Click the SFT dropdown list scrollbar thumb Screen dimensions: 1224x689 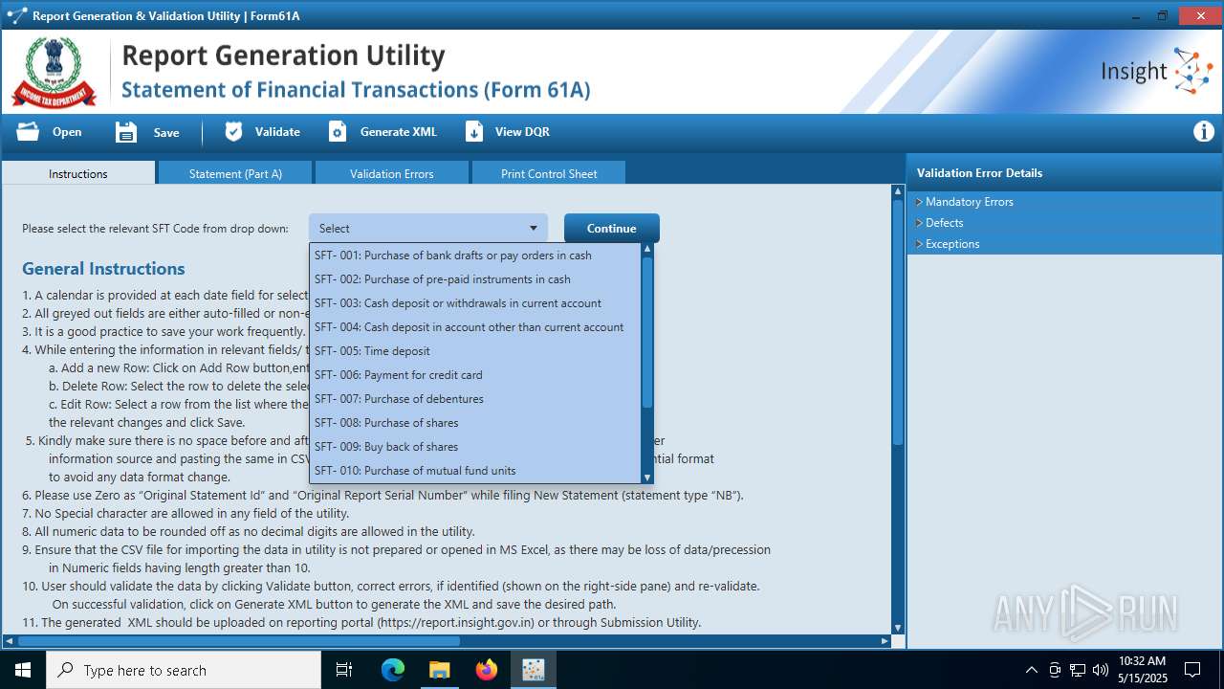[647, 332]
